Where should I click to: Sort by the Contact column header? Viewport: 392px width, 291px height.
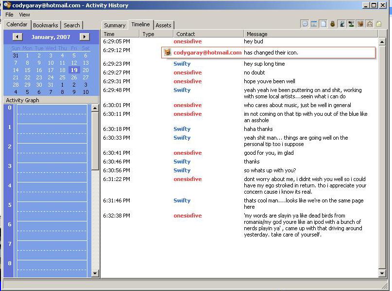[208, 34]
